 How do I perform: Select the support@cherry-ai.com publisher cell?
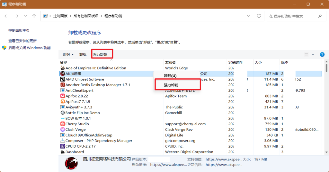coord(185,124)
